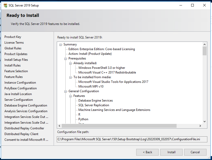Open the Distributed Replay Client step
212x160 pixels.
pos(21,134)
